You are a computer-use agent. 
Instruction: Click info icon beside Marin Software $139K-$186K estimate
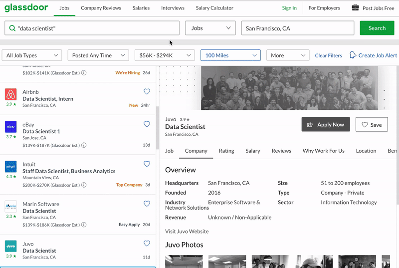84,225
